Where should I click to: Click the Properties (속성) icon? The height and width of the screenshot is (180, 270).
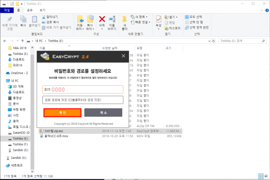pos(159,19)
